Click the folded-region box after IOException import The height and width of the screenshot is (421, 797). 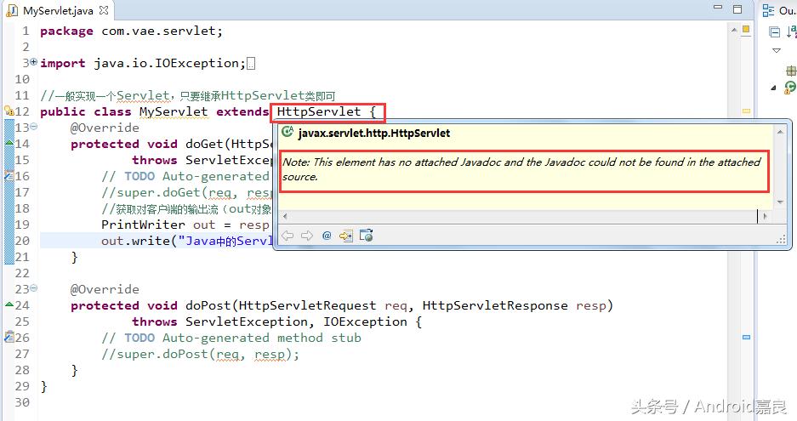point(250,64)
